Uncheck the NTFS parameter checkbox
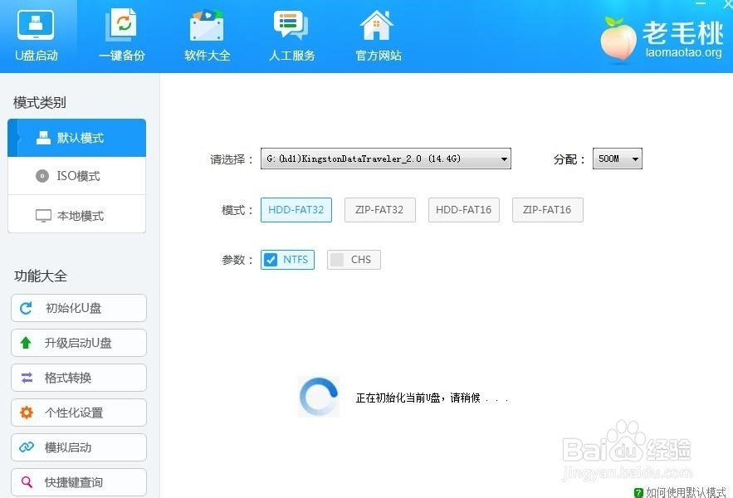Image resolution: width=733 pixels, height=498 pixels. 271,260
